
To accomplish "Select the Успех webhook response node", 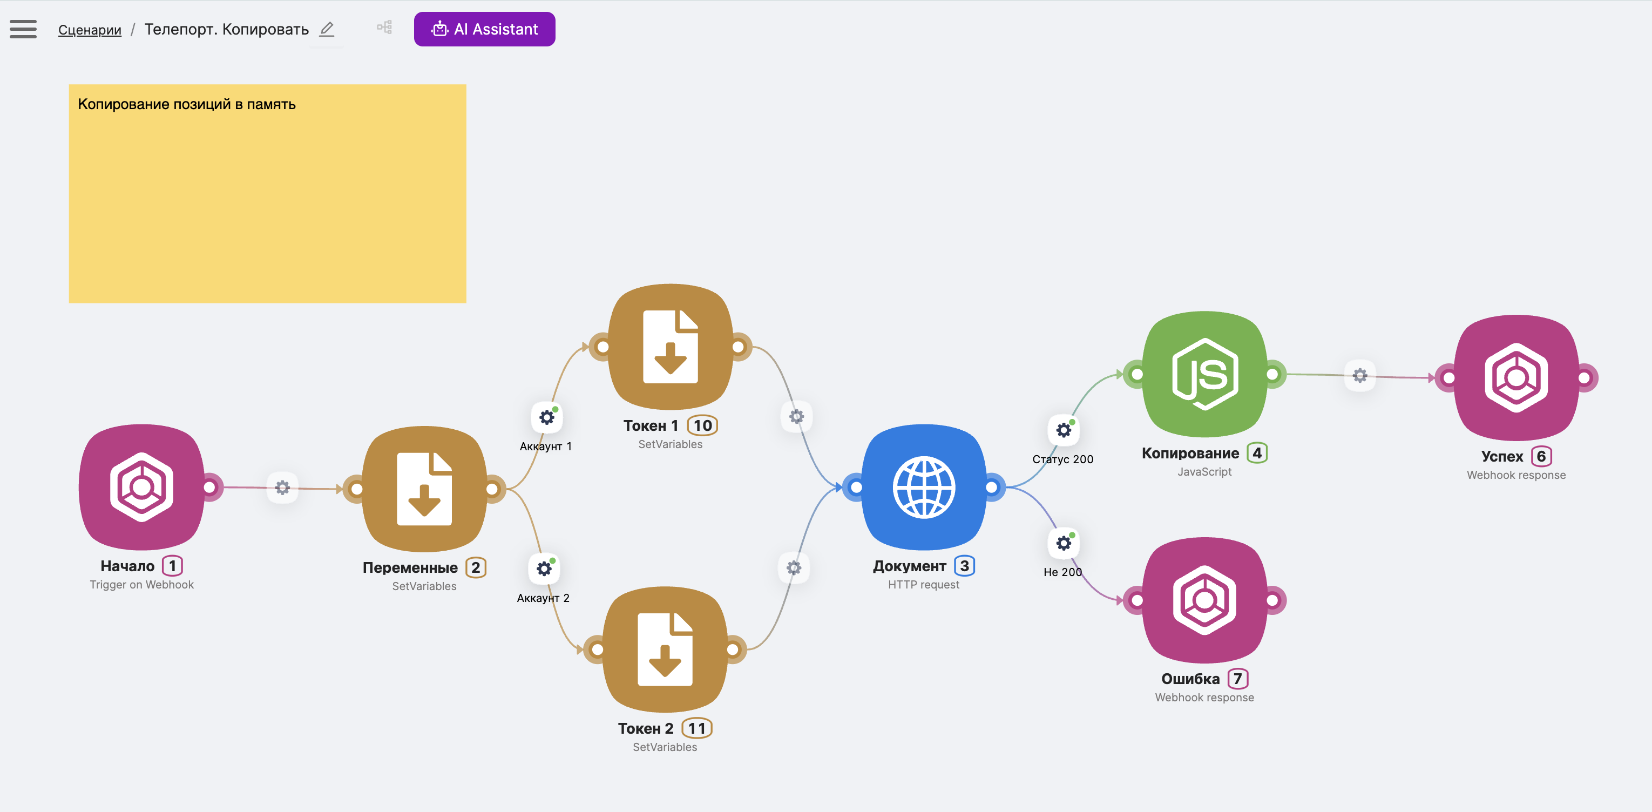I will (1516, 377).
